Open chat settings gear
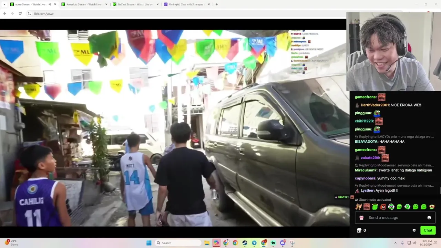Screen dimensions: 441x248 click(x=414, y=230)
